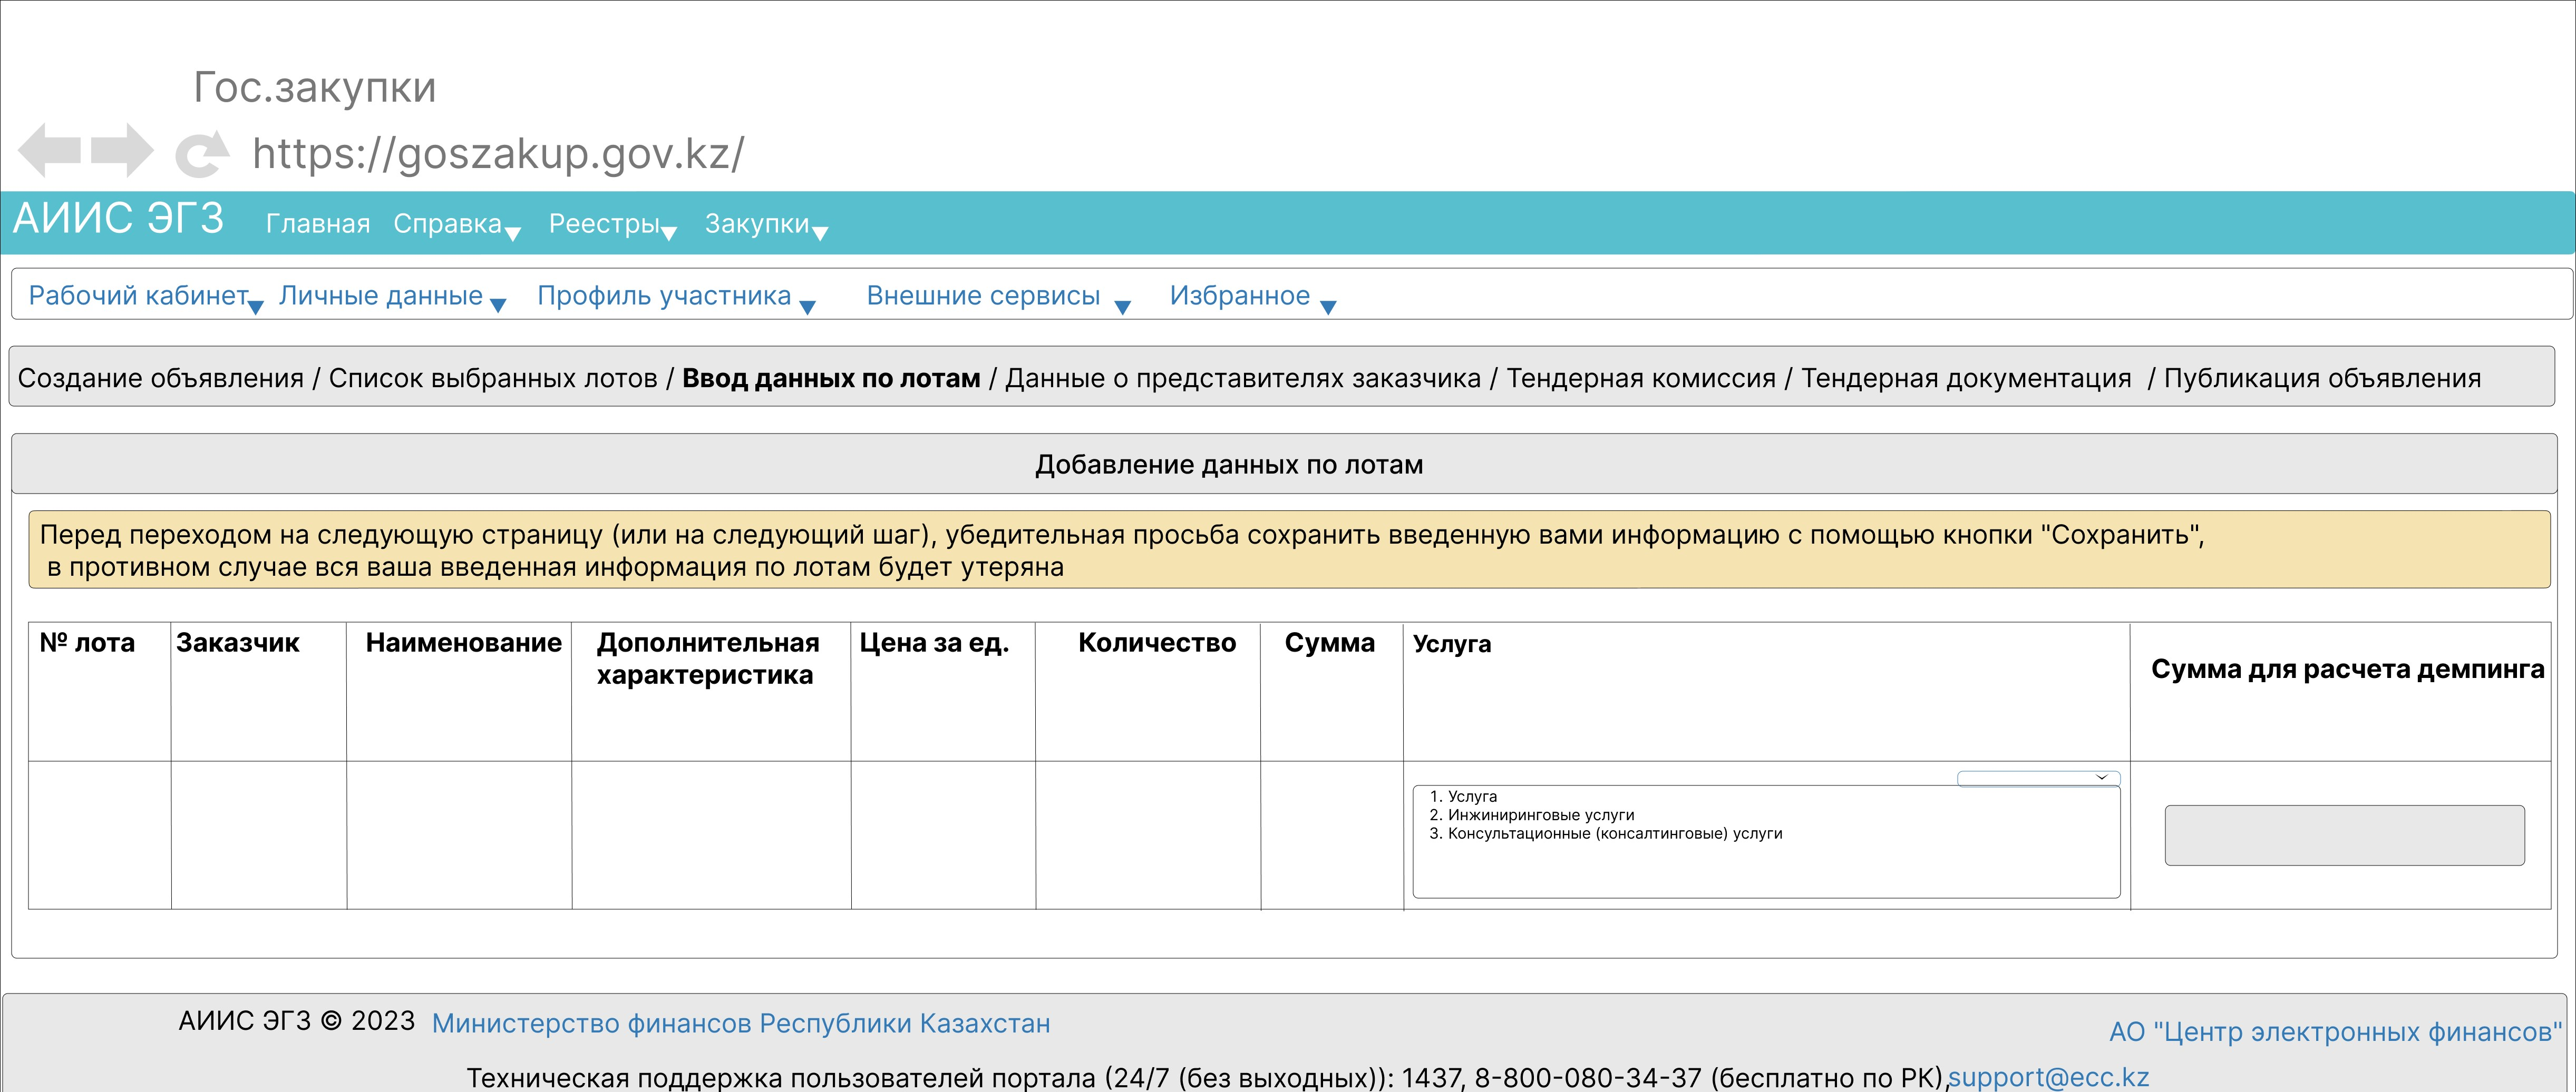
Task: Expand the Профиль участника arrow
Action: [808, 308]
